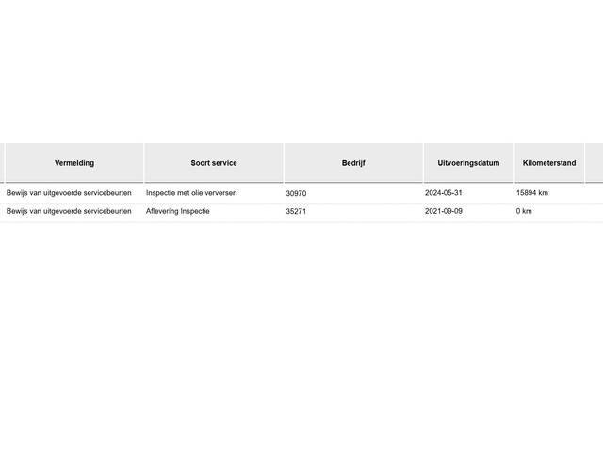
Task: Select the Bedrijf column header
Action: coord(353,163)
